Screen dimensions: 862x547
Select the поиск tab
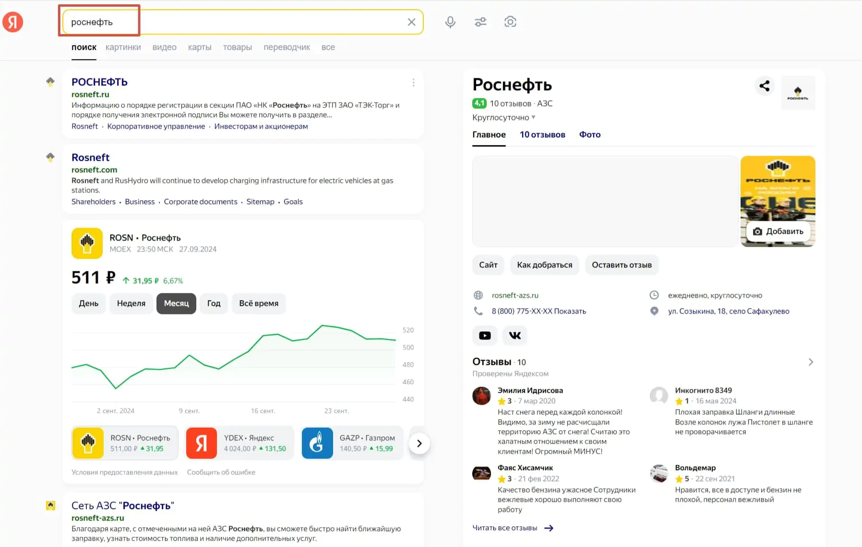pos(84,47)
